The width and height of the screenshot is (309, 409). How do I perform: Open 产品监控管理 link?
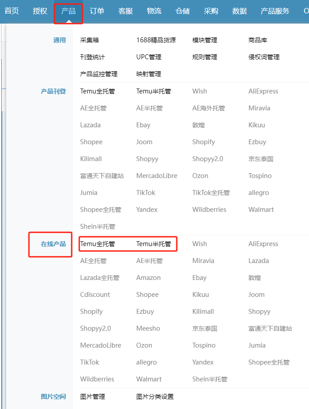(99, 74)
